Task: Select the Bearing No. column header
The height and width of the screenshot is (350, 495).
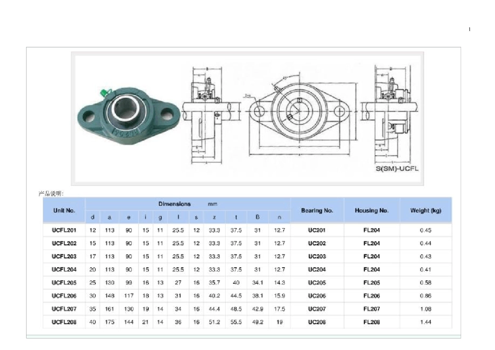Action: [317, 210]
